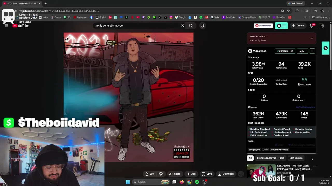This screenshot has height=186, width=332.
Task: Click the ebk jaaybo tag
Action: click(x=254, y=150)
